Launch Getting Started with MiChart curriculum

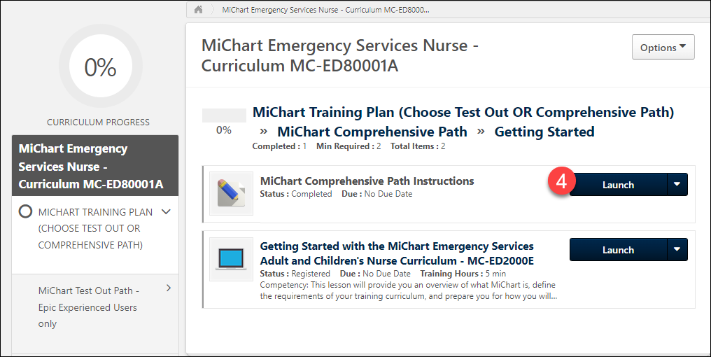617,250
